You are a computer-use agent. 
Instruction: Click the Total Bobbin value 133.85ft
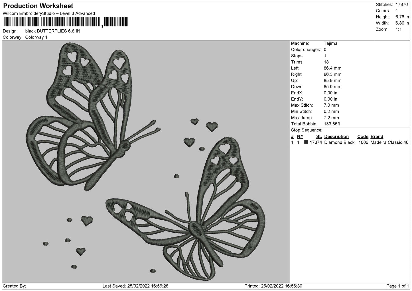332,124
